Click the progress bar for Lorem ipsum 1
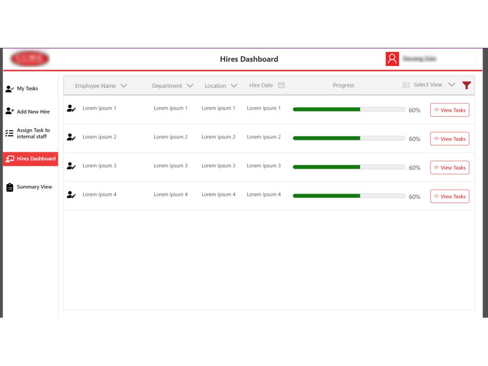This screenshot has height=366, width=488. click(x=348, y=109)
